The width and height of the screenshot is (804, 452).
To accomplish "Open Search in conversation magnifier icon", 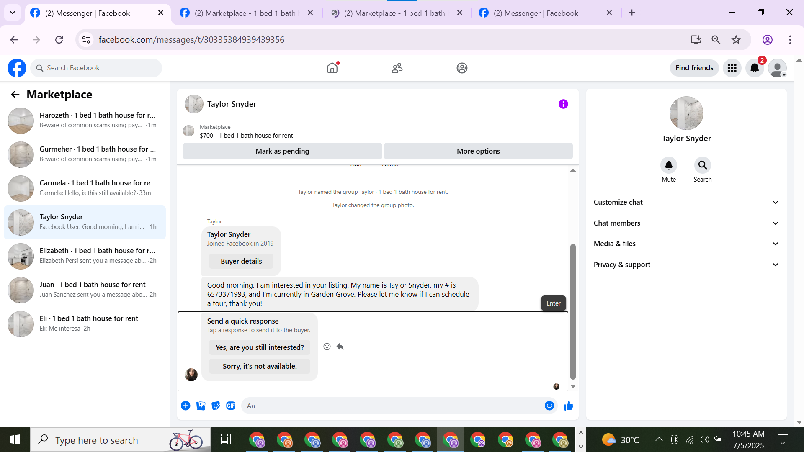I will [702, 165].
